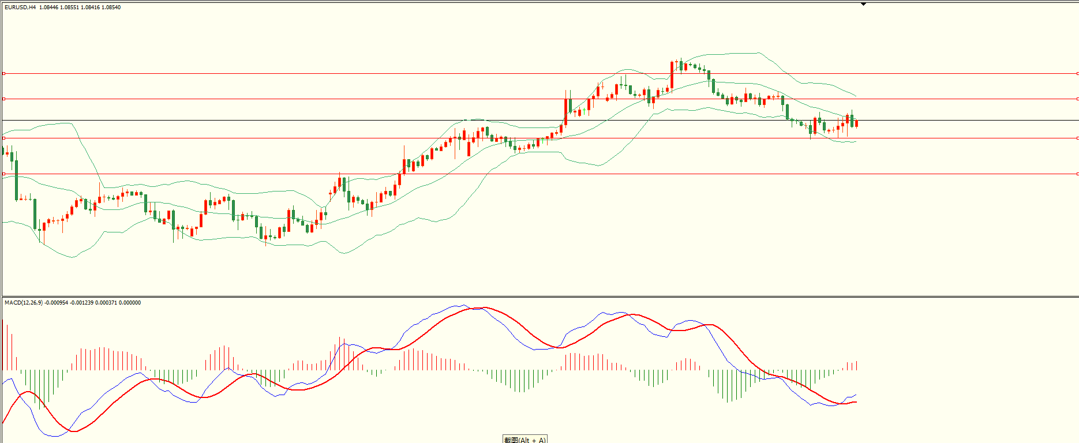Screen dimensions: 1079x443
Task: Click the MACD(12,26,9) indicator label
Action: [24, 303]
